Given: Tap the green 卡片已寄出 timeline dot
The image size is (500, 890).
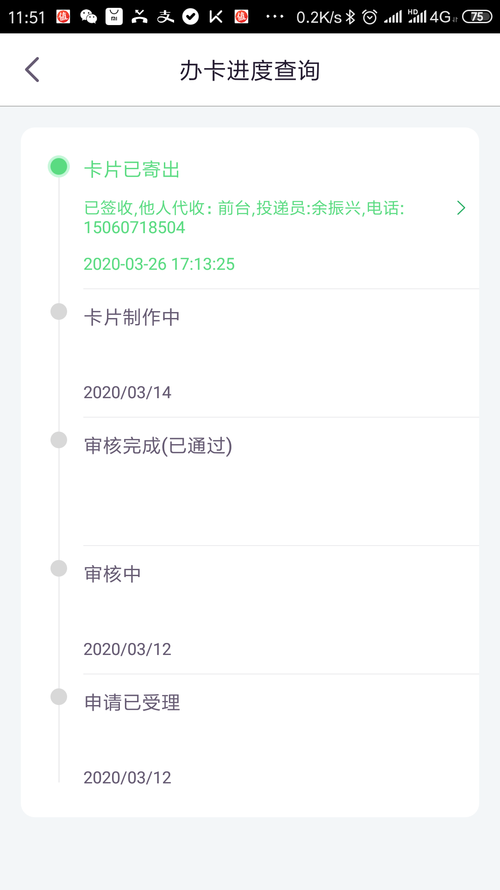Looking at the screenshot, I should pos(59,167).
